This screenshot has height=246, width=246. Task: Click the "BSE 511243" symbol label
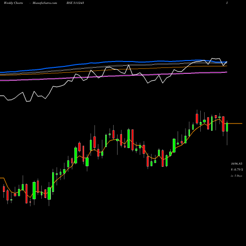pos(75,3)
